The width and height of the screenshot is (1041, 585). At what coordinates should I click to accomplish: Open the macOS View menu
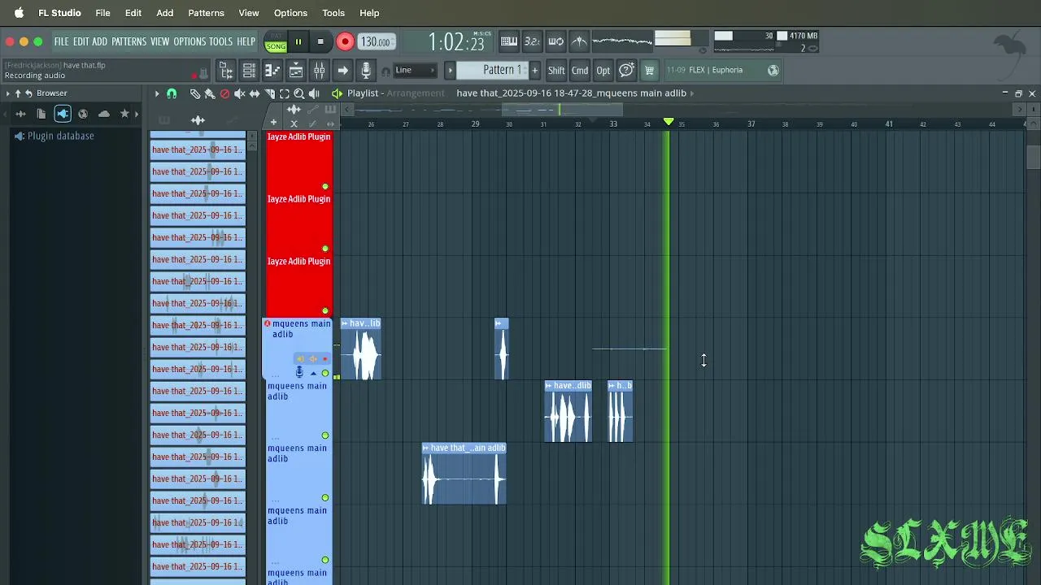[x=249, y=13]
